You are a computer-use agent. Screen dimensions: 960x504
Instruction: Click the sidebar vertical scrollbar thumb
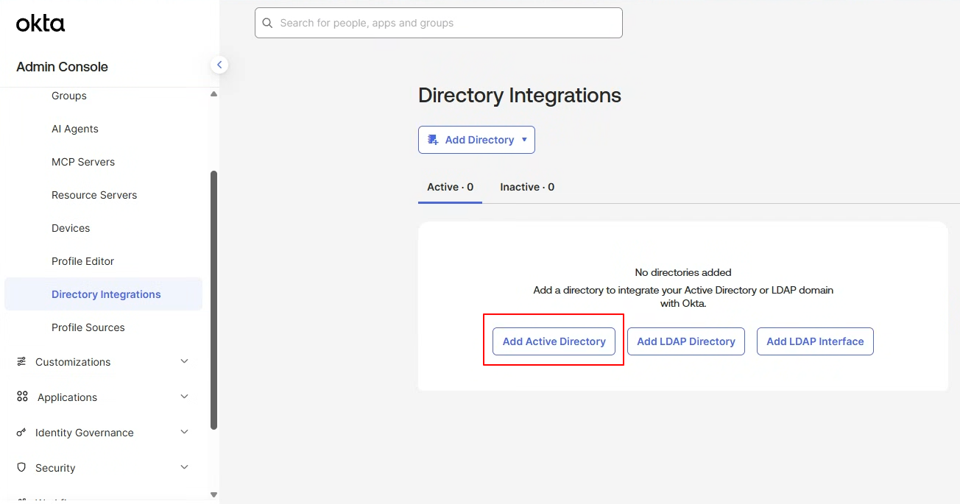point(214,300)
